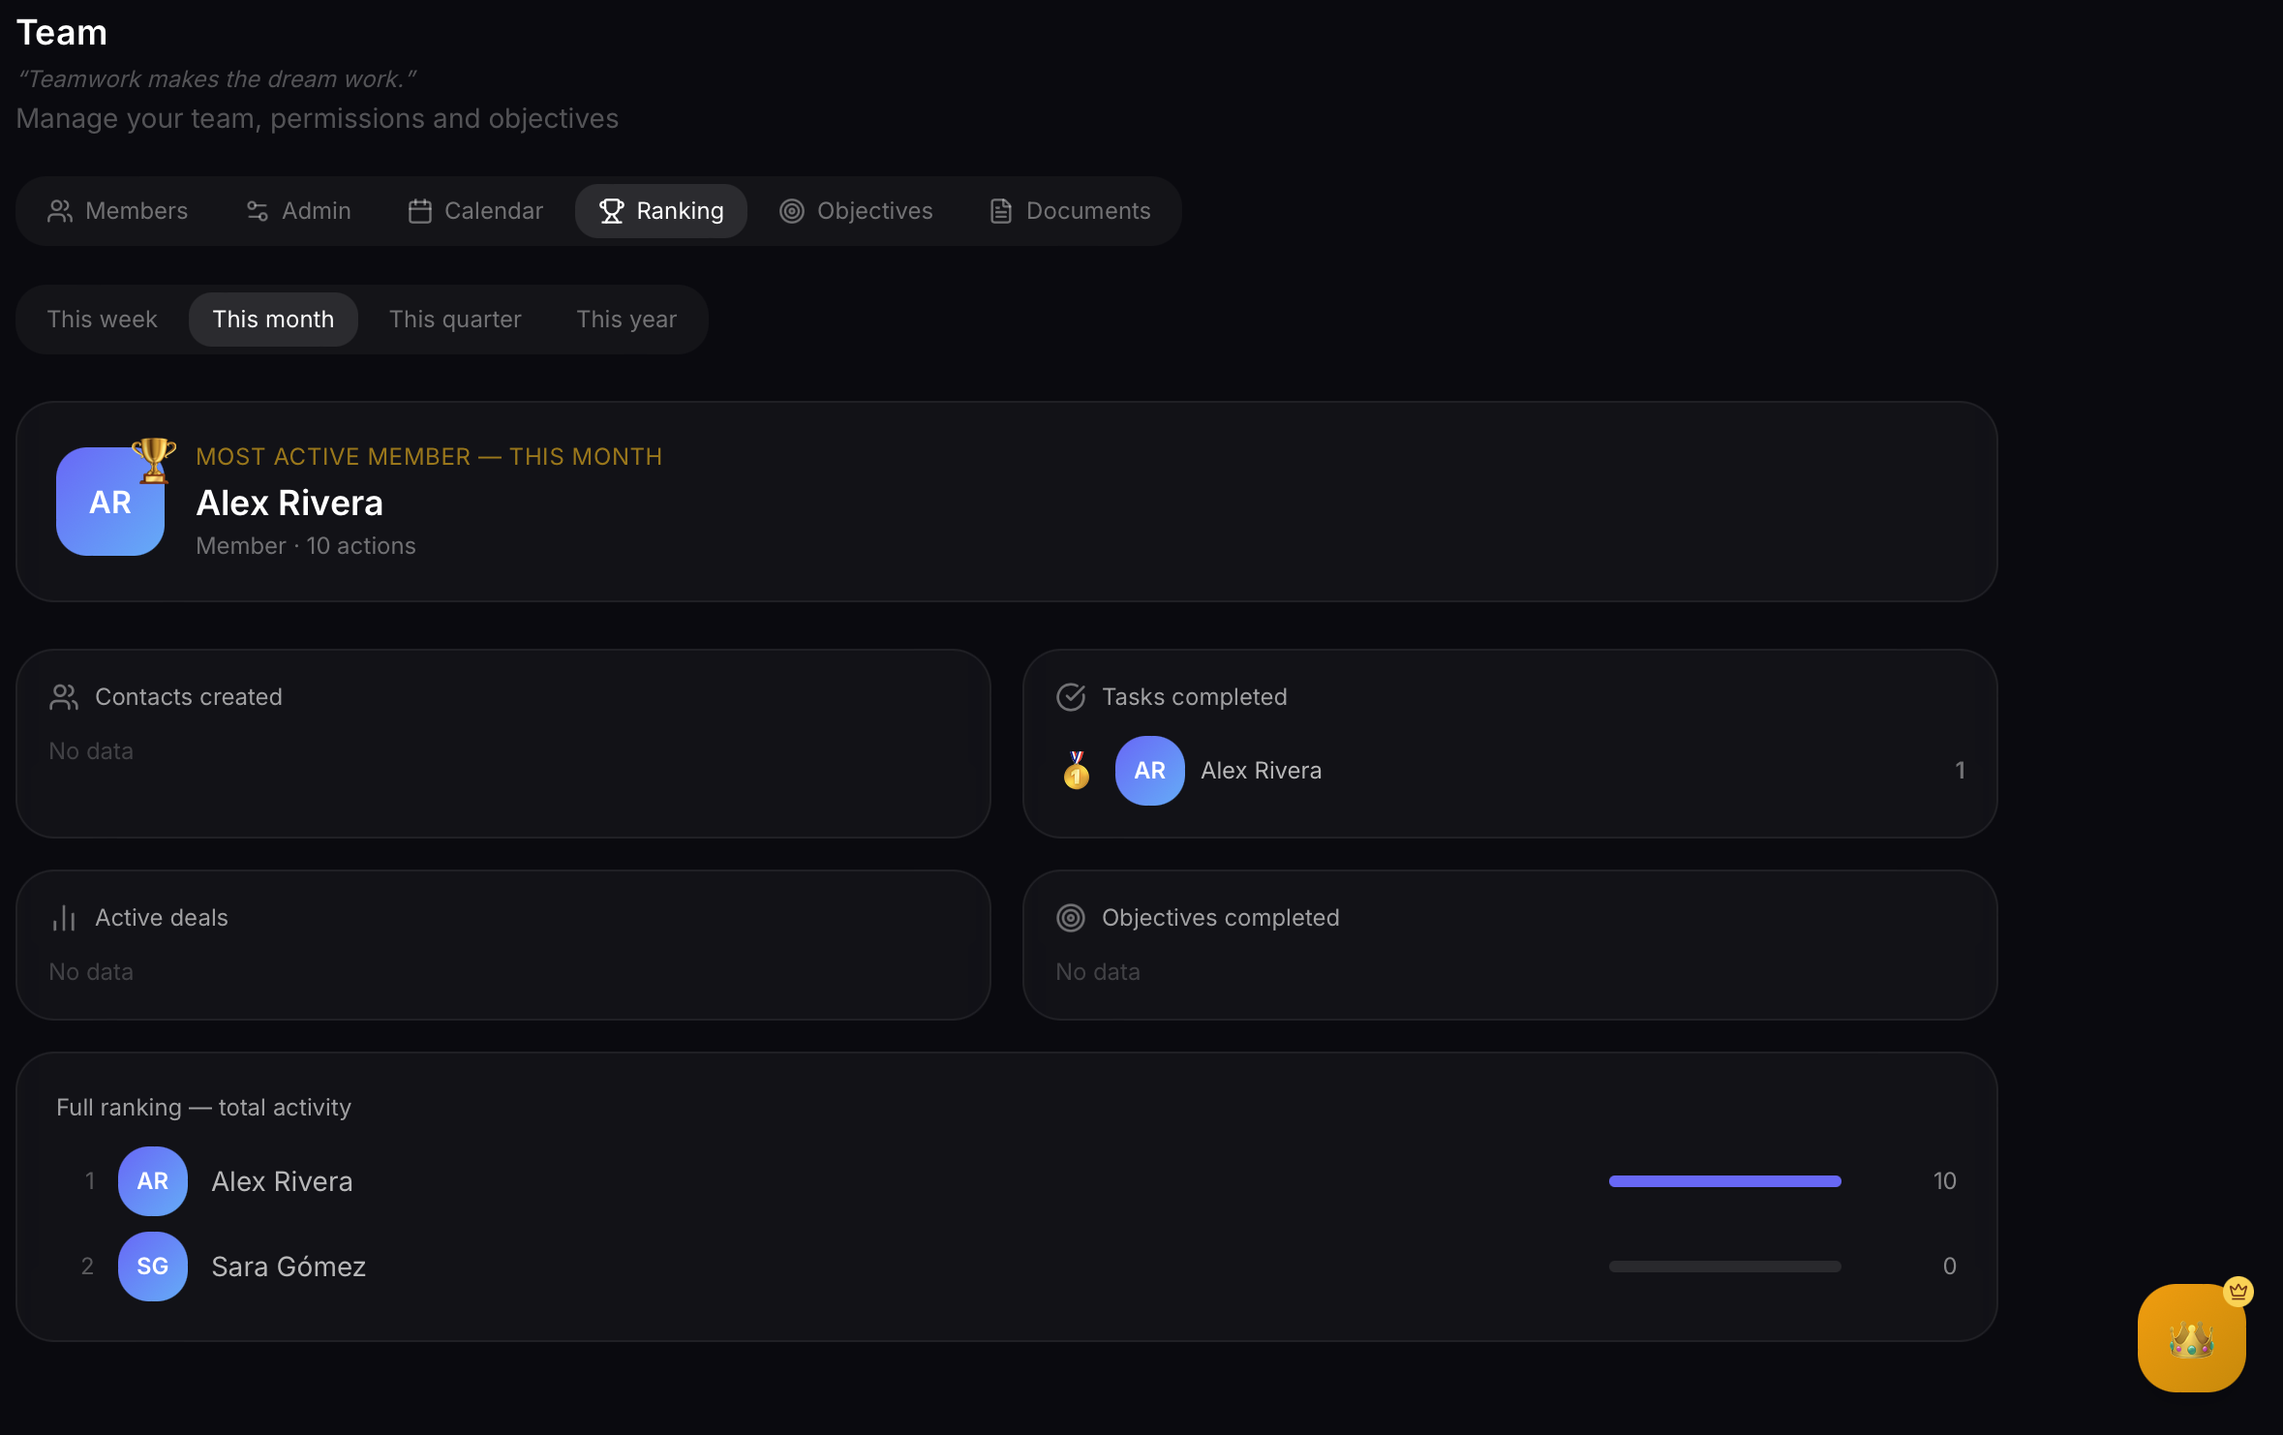Click the Most Active Member label

(x=429, y=457)
